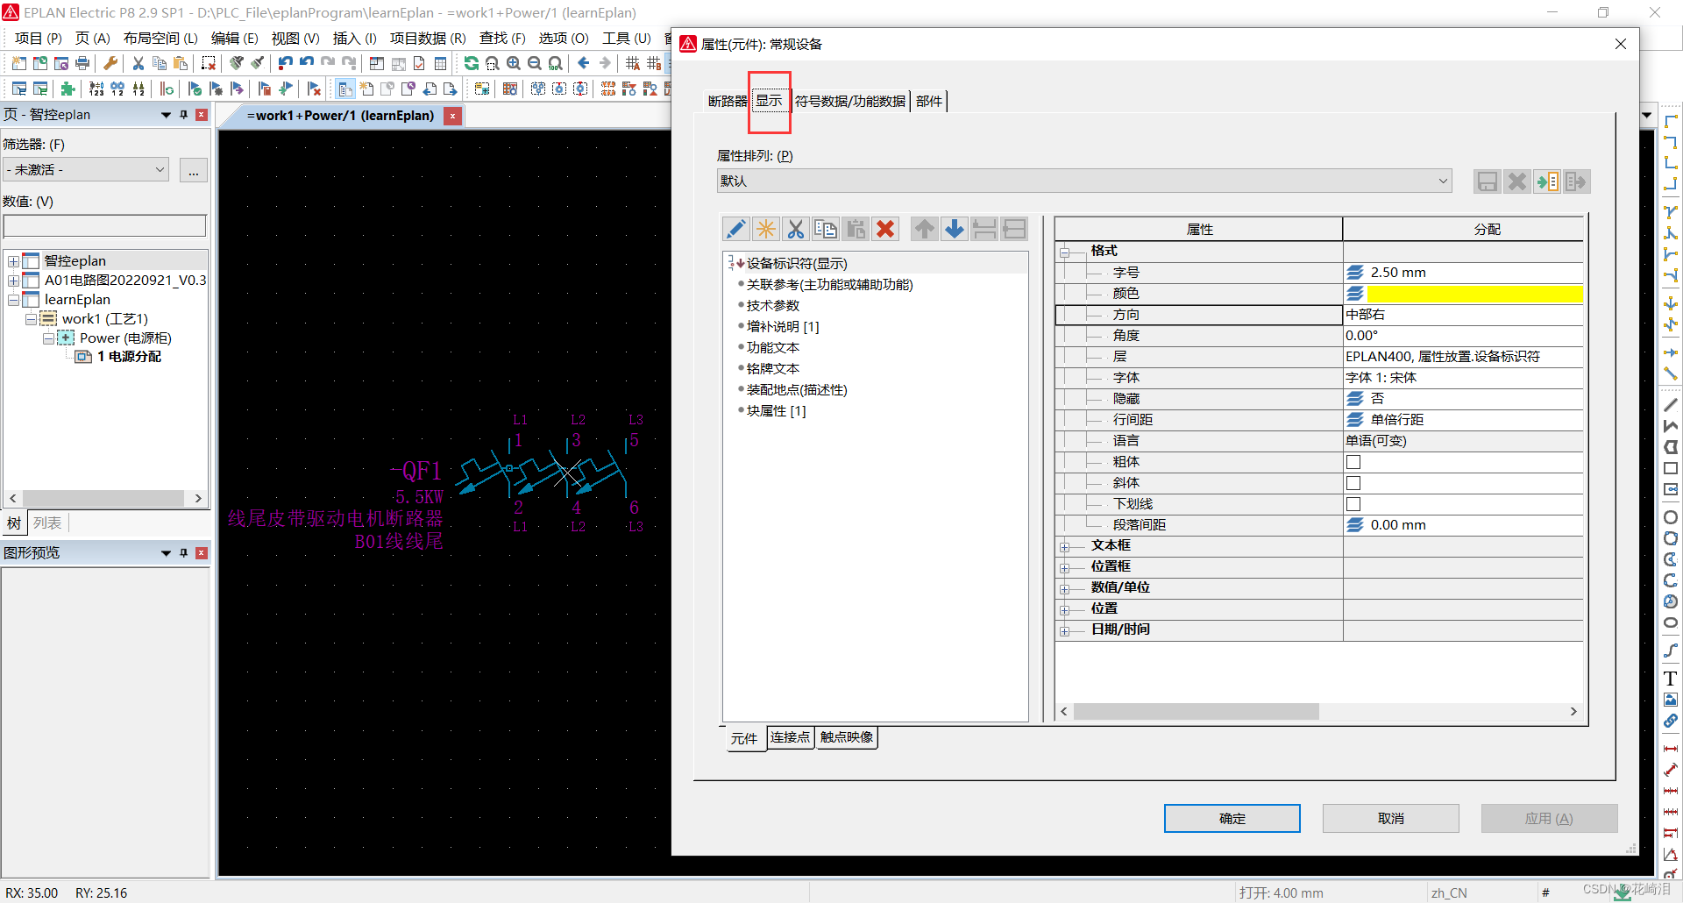Open the 部件 tab

(929, 102)
